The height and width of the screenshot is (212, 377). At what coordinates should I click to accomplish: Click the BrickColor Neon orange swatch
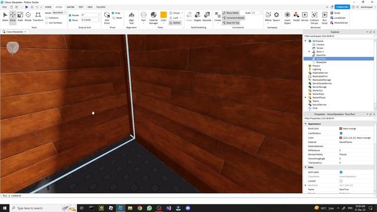[340, 128]
